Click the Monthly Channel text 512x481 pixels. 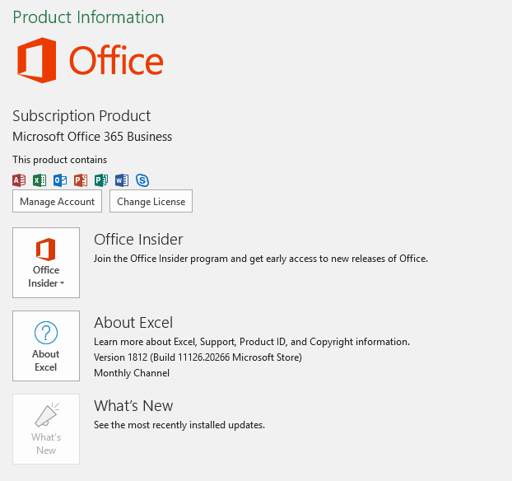pyautogui.click(x=132, y=373)
